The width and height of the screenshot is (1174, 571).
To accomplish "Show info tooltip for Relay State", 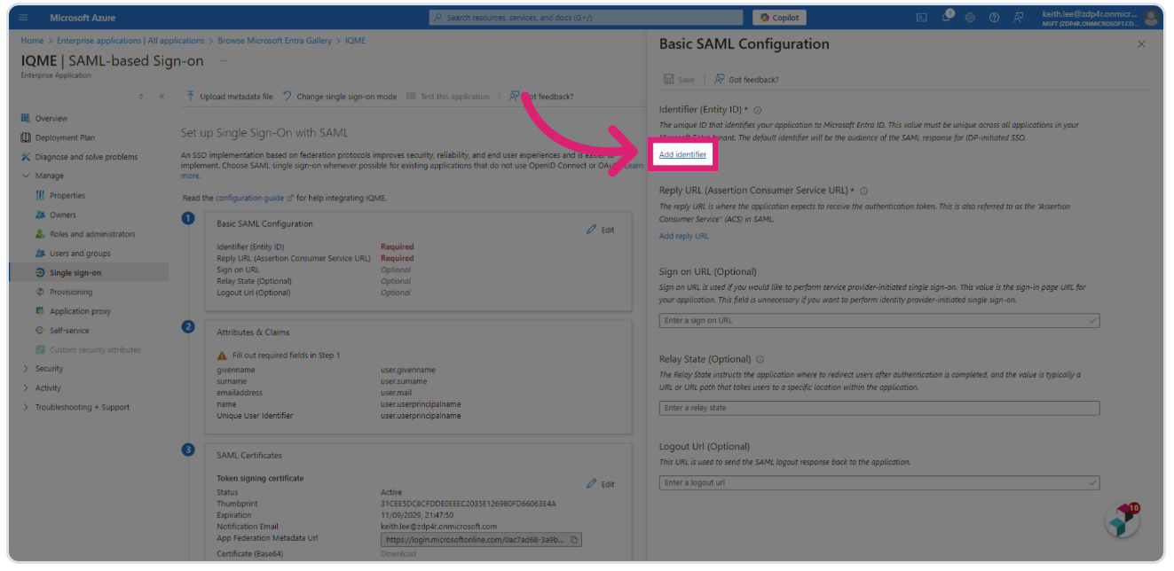I will 760,360.
